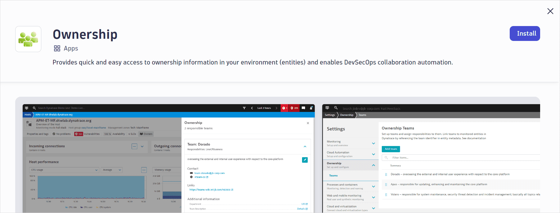Open the chat bubble icon in top bar

[x=303, y=108]
